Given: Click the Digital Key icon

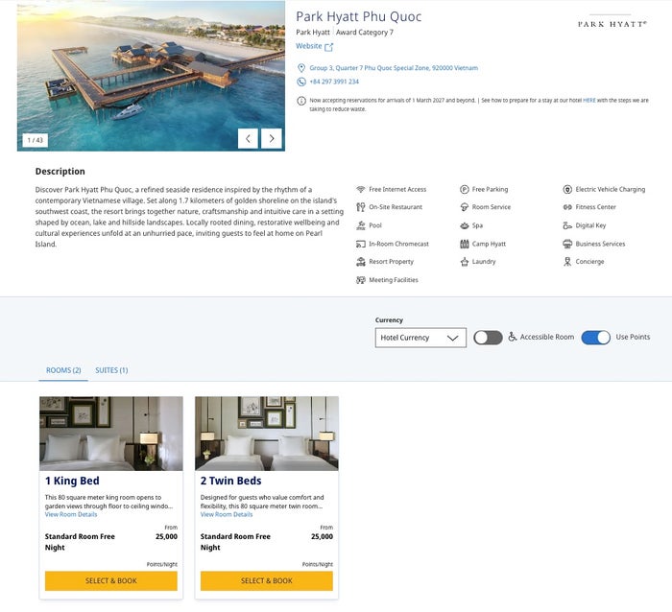Looking at the screenshot, I should [567, 225].
